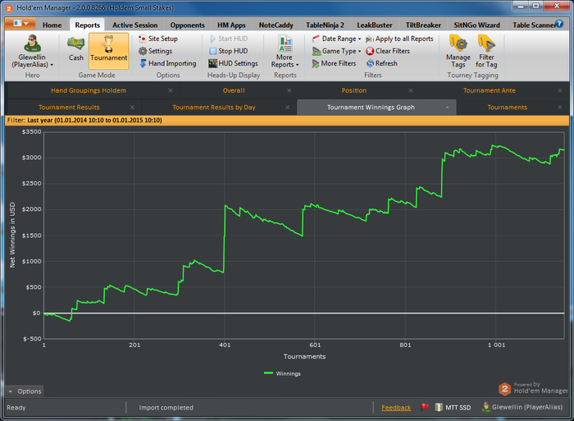Image resolution: width=574 pixels, height=421 pixels.
Task: Open the Opponents tab
Action: (x=187, y=25)
